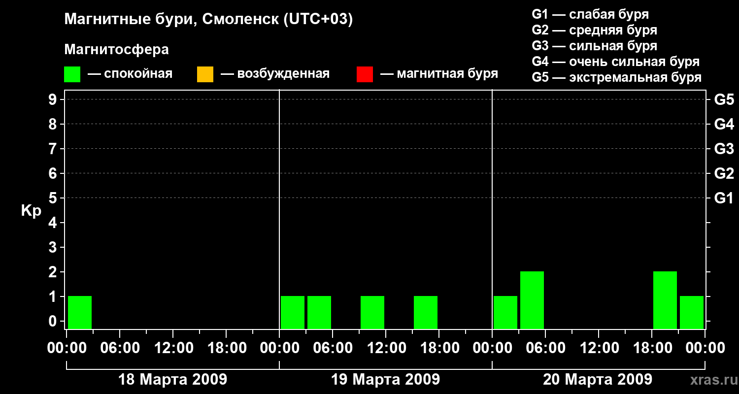Click the 19 Марта bar before 12:00
Screen dimensions: 739x394
click(372, 312)
